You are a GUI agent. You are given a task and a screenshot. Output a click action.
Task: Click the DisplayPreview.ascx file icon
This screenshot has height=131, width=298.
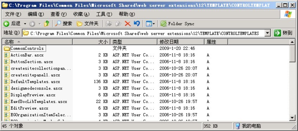pyautogui.click(x=7, y=95)
